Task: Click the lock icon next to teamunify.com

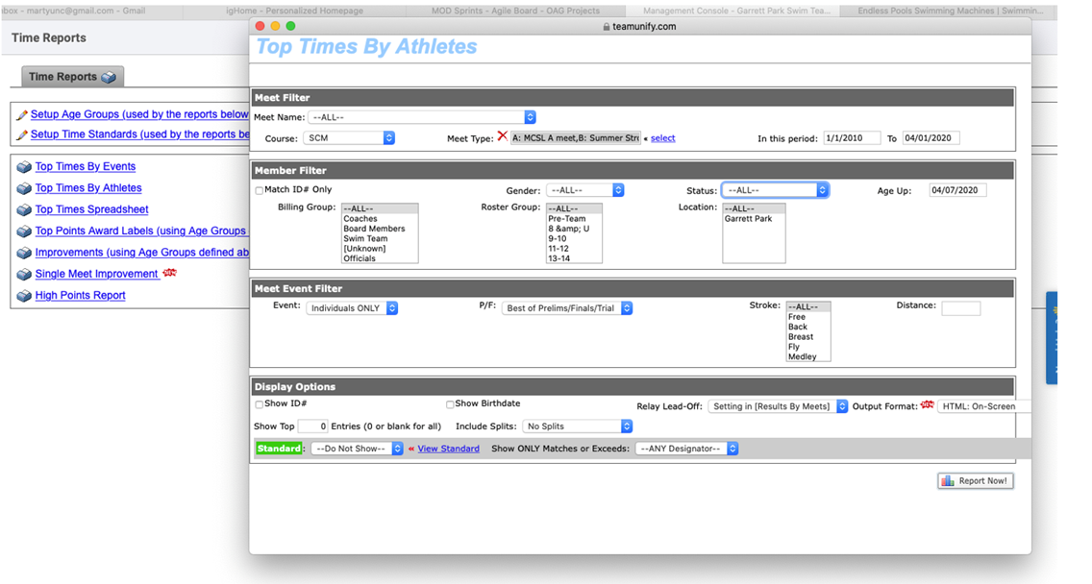Action: coord(606,27)
